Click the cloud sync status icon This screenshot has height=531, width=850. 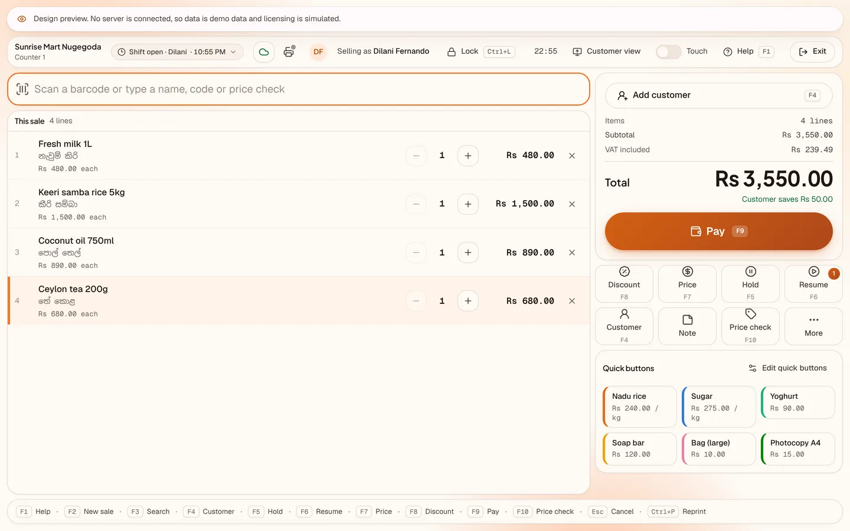(264, 52)
